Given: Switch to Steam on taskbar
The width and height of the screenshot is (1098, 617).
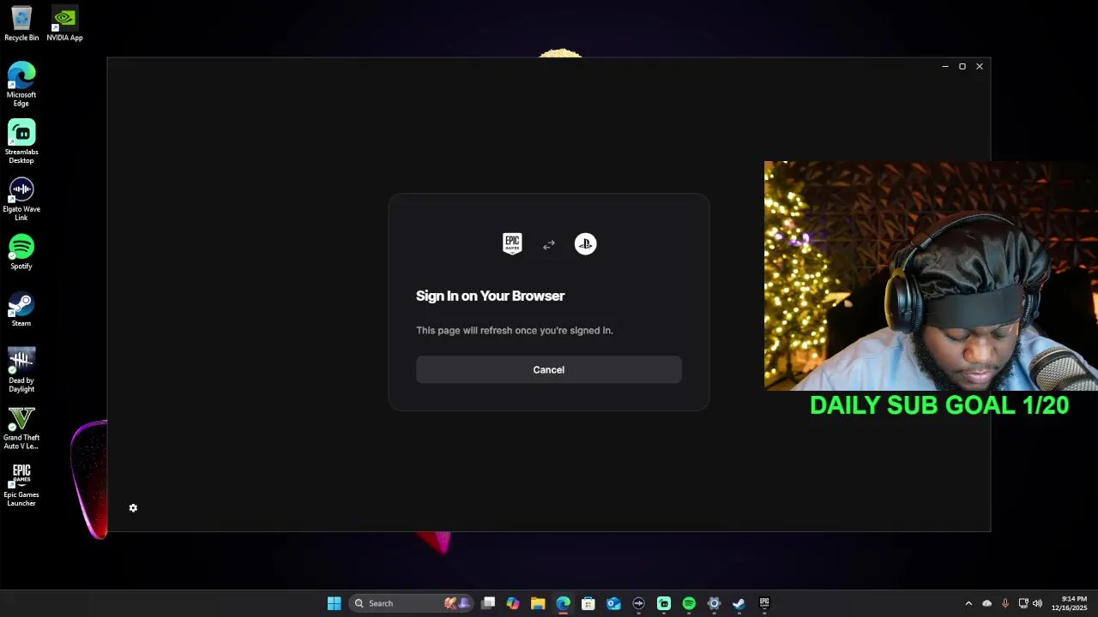Looking at the screenshot, I should [x=739, y=603].
